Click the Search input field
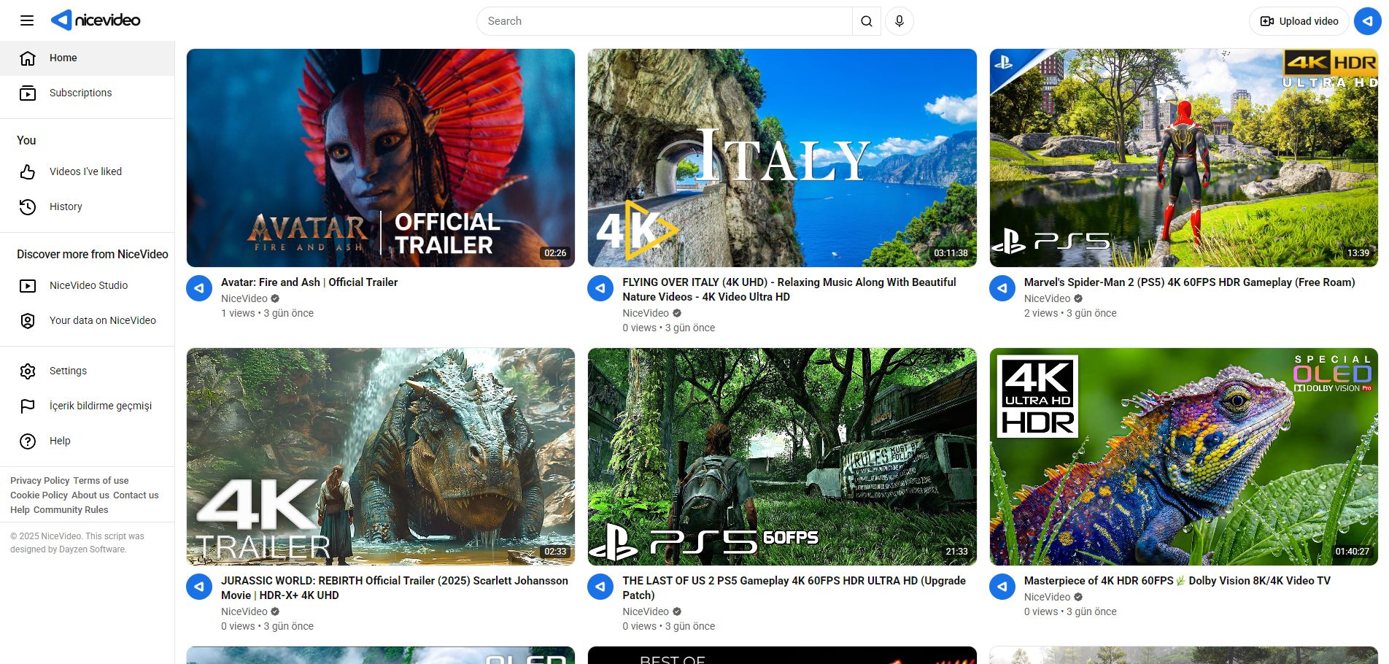Screen dimensions: 1389x664 665,21
